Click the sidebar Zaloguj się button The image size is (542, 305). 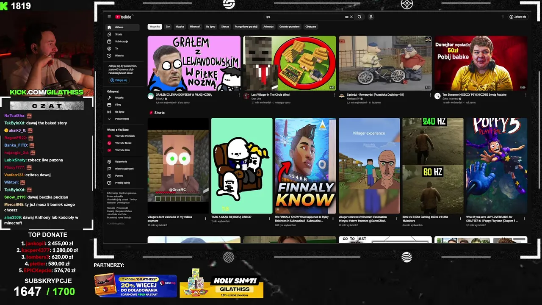pyautogui.click(x=119, y=80)
